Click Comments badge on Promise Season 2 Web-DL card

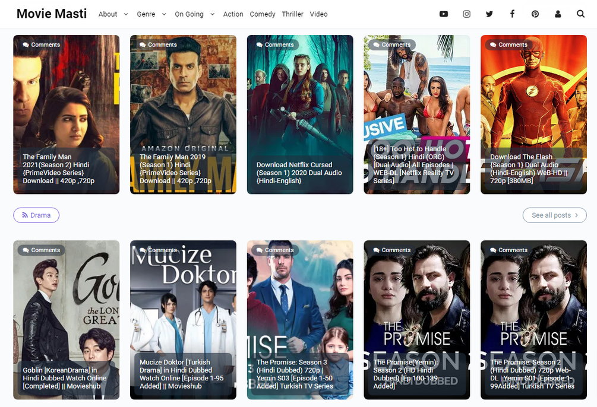pos(508,250)
